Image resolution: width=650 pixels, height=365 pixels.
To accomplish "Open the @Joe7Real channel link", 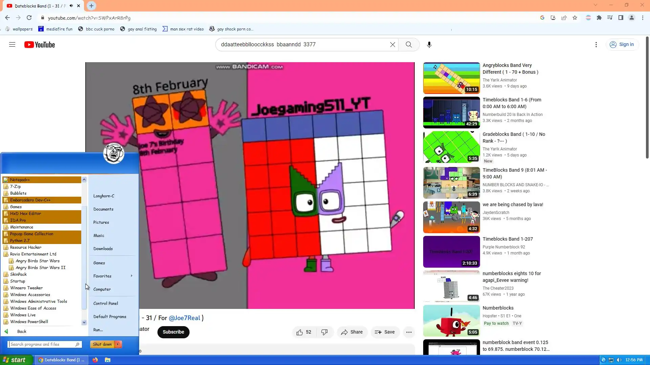I will click(x=185, y=318).
